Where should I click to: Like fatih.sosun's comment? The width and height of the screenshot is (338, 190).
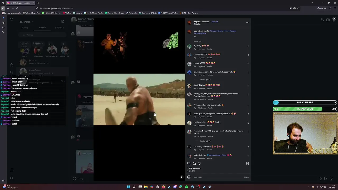point(248,106)
